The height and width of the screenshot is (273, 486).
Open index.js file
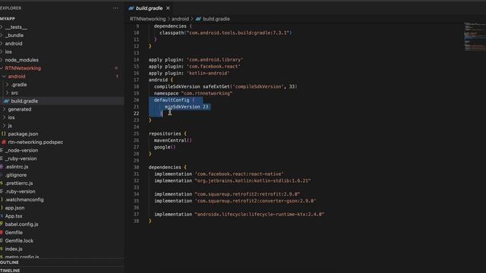14,249
